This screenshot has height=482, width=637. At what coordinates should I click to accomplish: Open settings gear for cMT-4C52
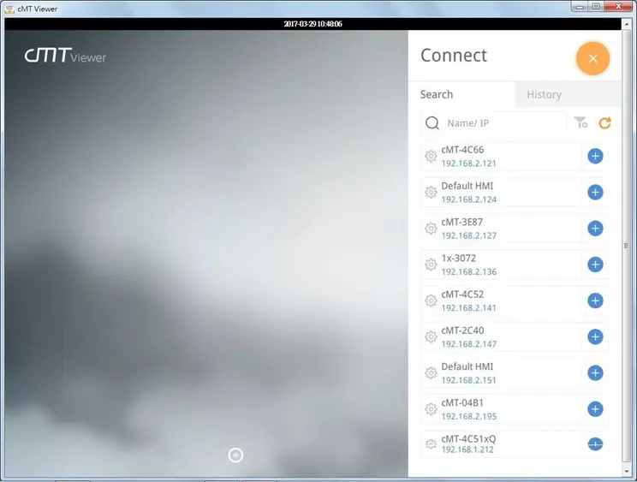click(431, 301)
